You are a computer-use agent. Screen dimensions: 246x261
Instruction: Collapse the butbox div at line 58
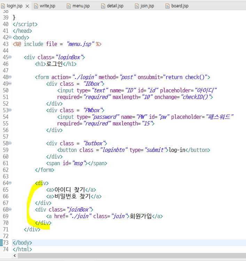click(10, 143)
